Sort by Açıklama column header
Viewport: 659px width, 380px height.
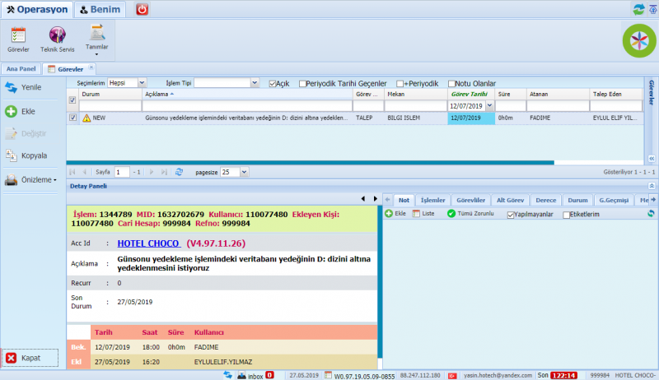click(x=247, y=94)
